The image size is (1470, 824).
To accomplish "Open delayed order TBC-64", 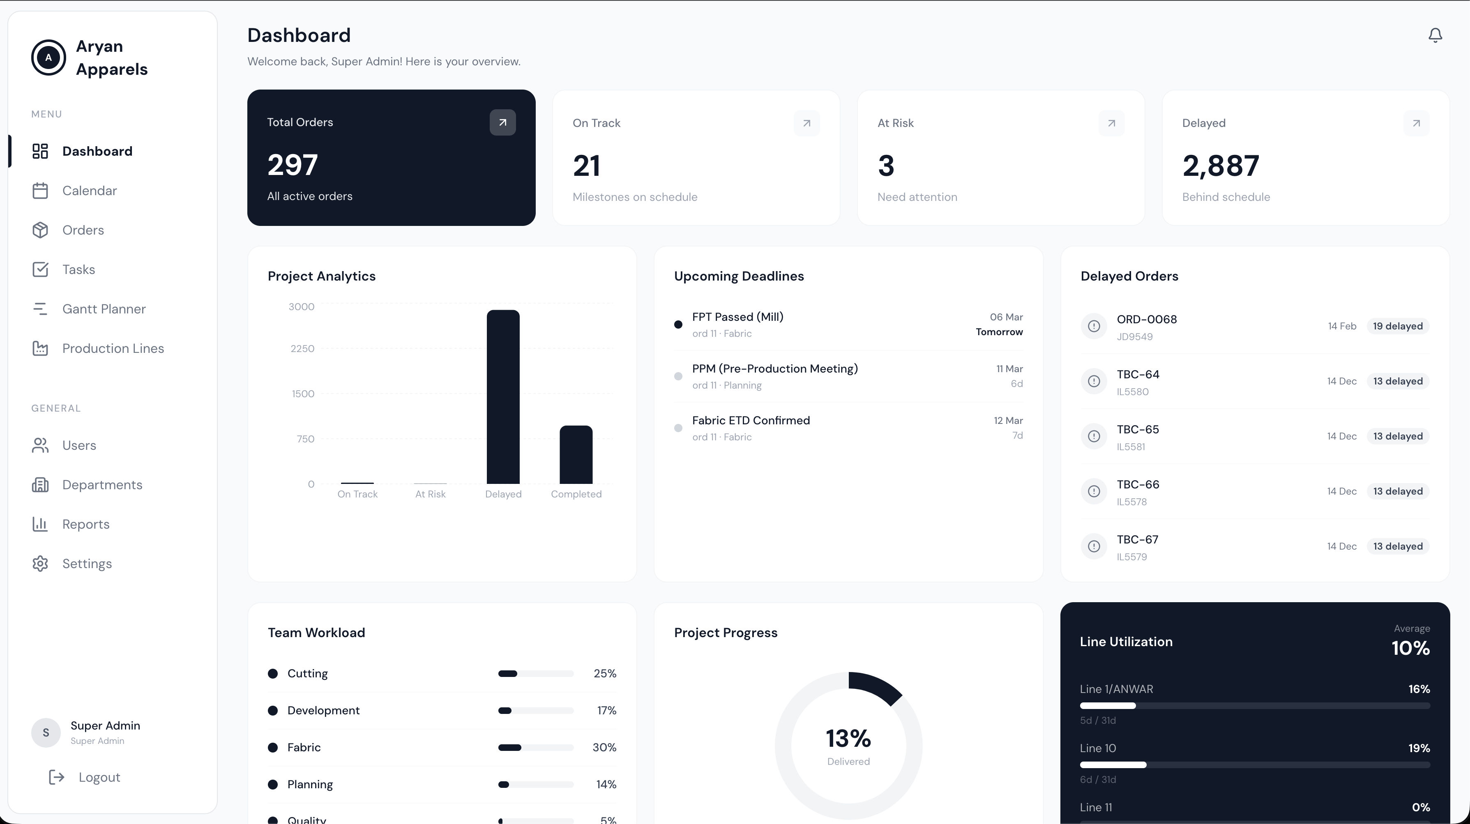I will click(x=1138, y=375).
